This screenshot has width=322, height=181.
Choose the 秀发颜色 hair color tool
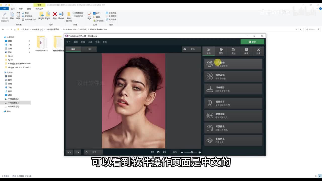(233, 128)
